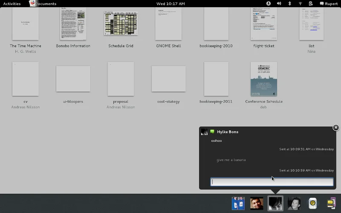Select the Bonobo Information document
The image size is (341, 213).
click(73, 23)
